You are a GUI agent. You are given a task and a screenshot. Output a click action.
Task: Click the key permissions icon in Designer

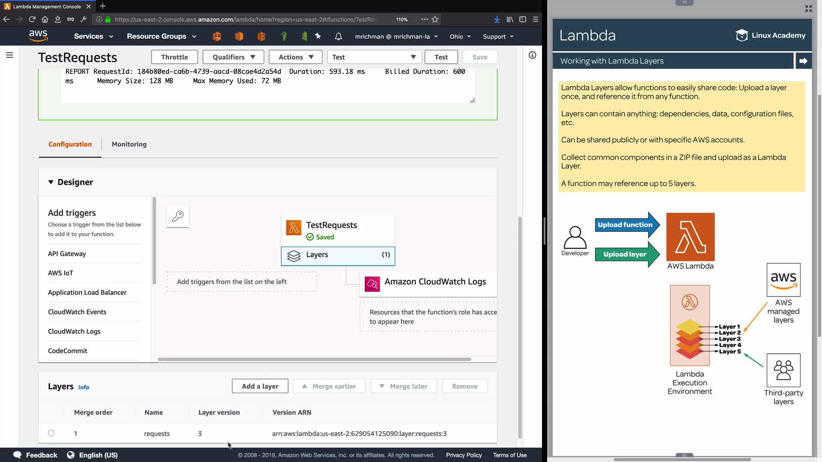pos(178,216)
